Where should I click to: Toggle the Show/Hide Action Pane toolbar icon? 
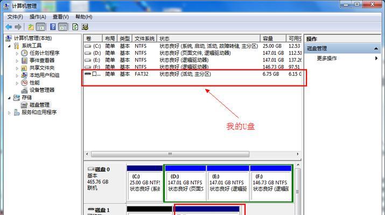[63, 27]
